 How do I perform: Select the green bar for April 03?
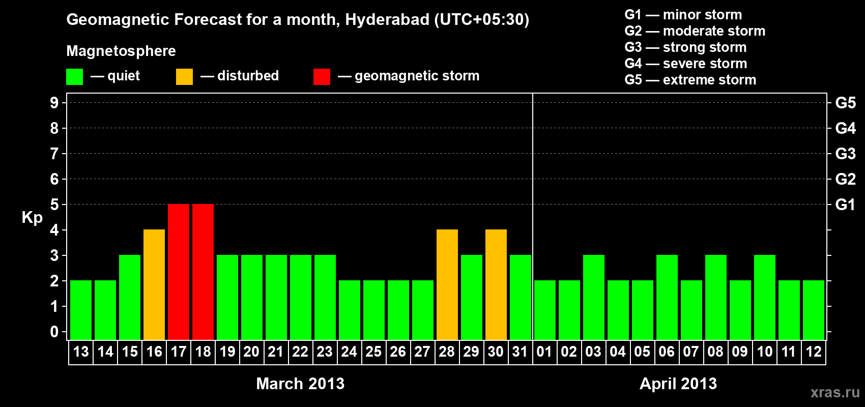pos(594,297)
